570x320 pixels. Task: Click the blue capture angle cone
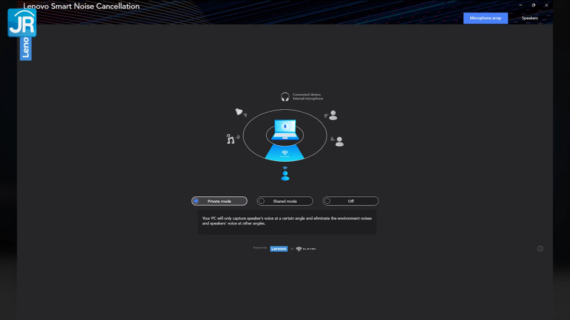(x=284, y=153)
